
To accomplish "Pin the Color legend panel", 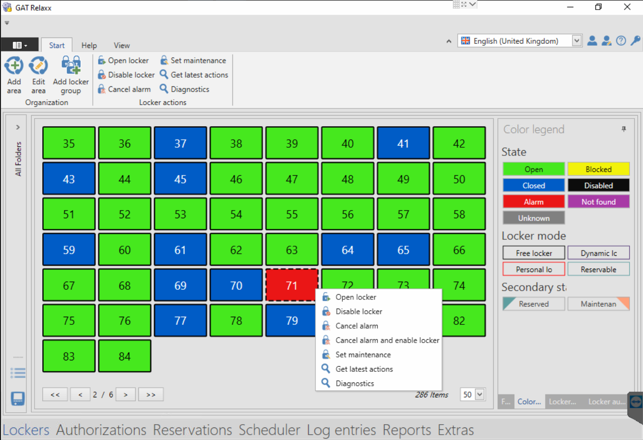I will coord(624,129).
